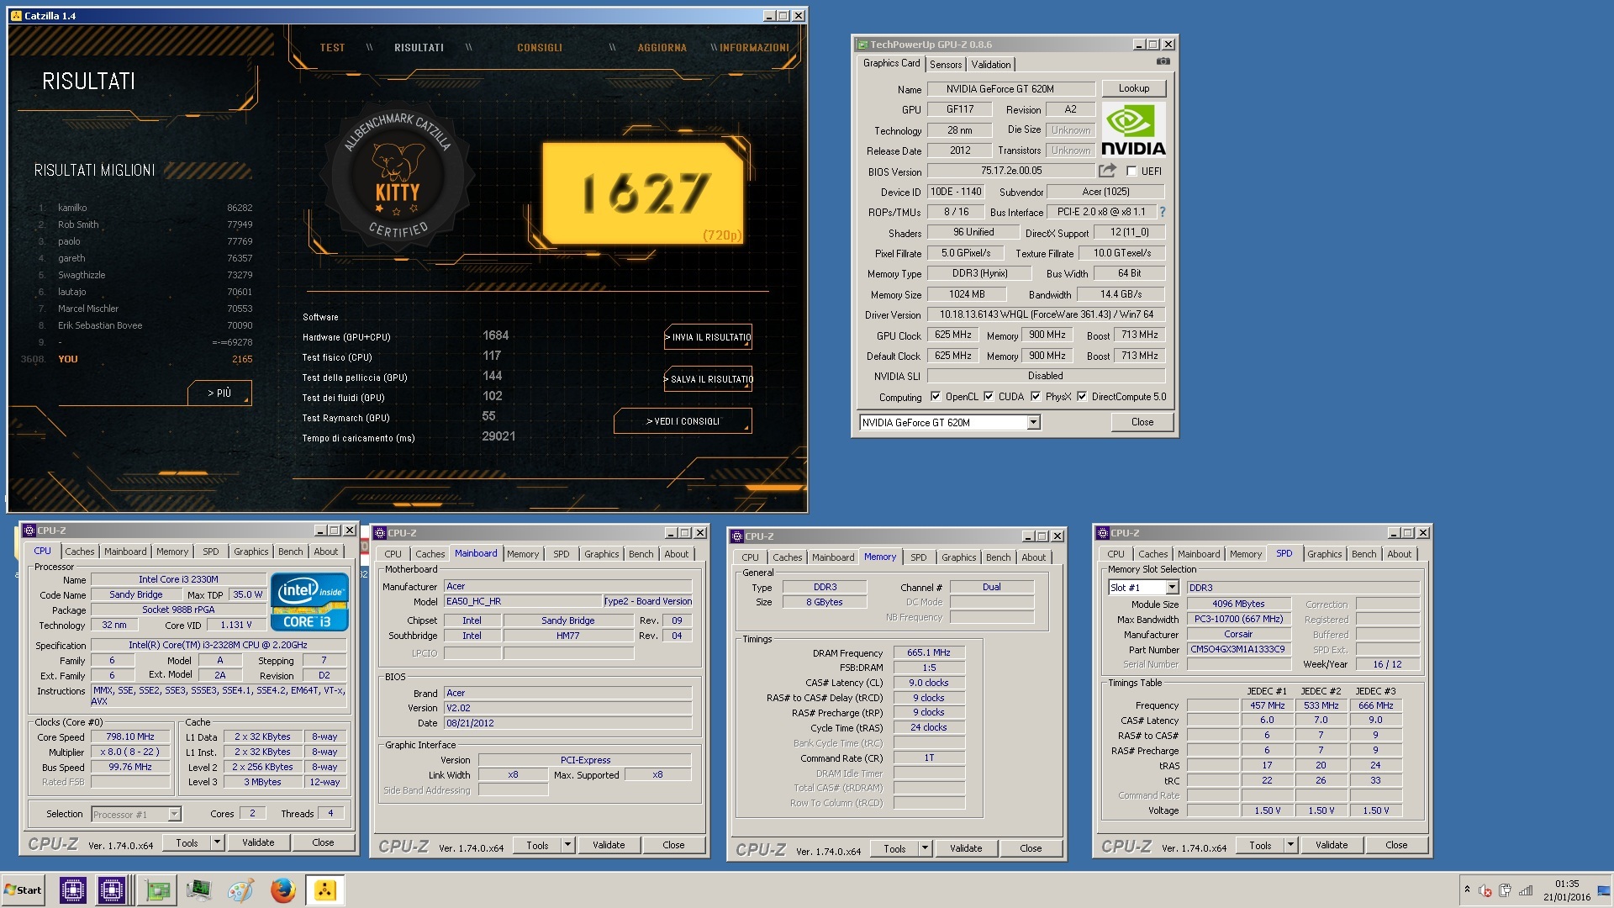Click the Bus Interface question mark icon

[x=1163, y=212]
